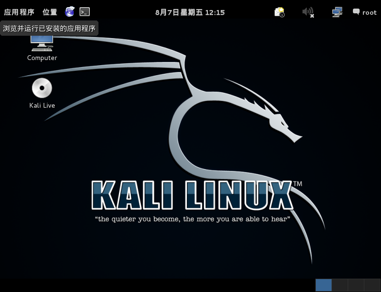Switch to the third workspace in the switcher
The width and height of the screenshot is (381, 292).
coord(356,285)
